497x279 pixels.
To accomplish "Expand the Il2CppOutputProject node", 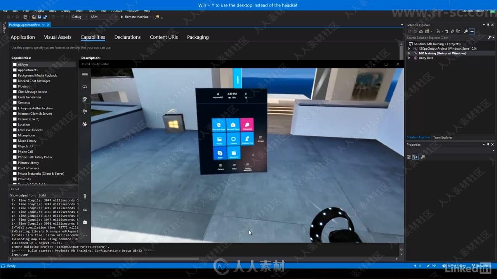I will coord(409,48).
